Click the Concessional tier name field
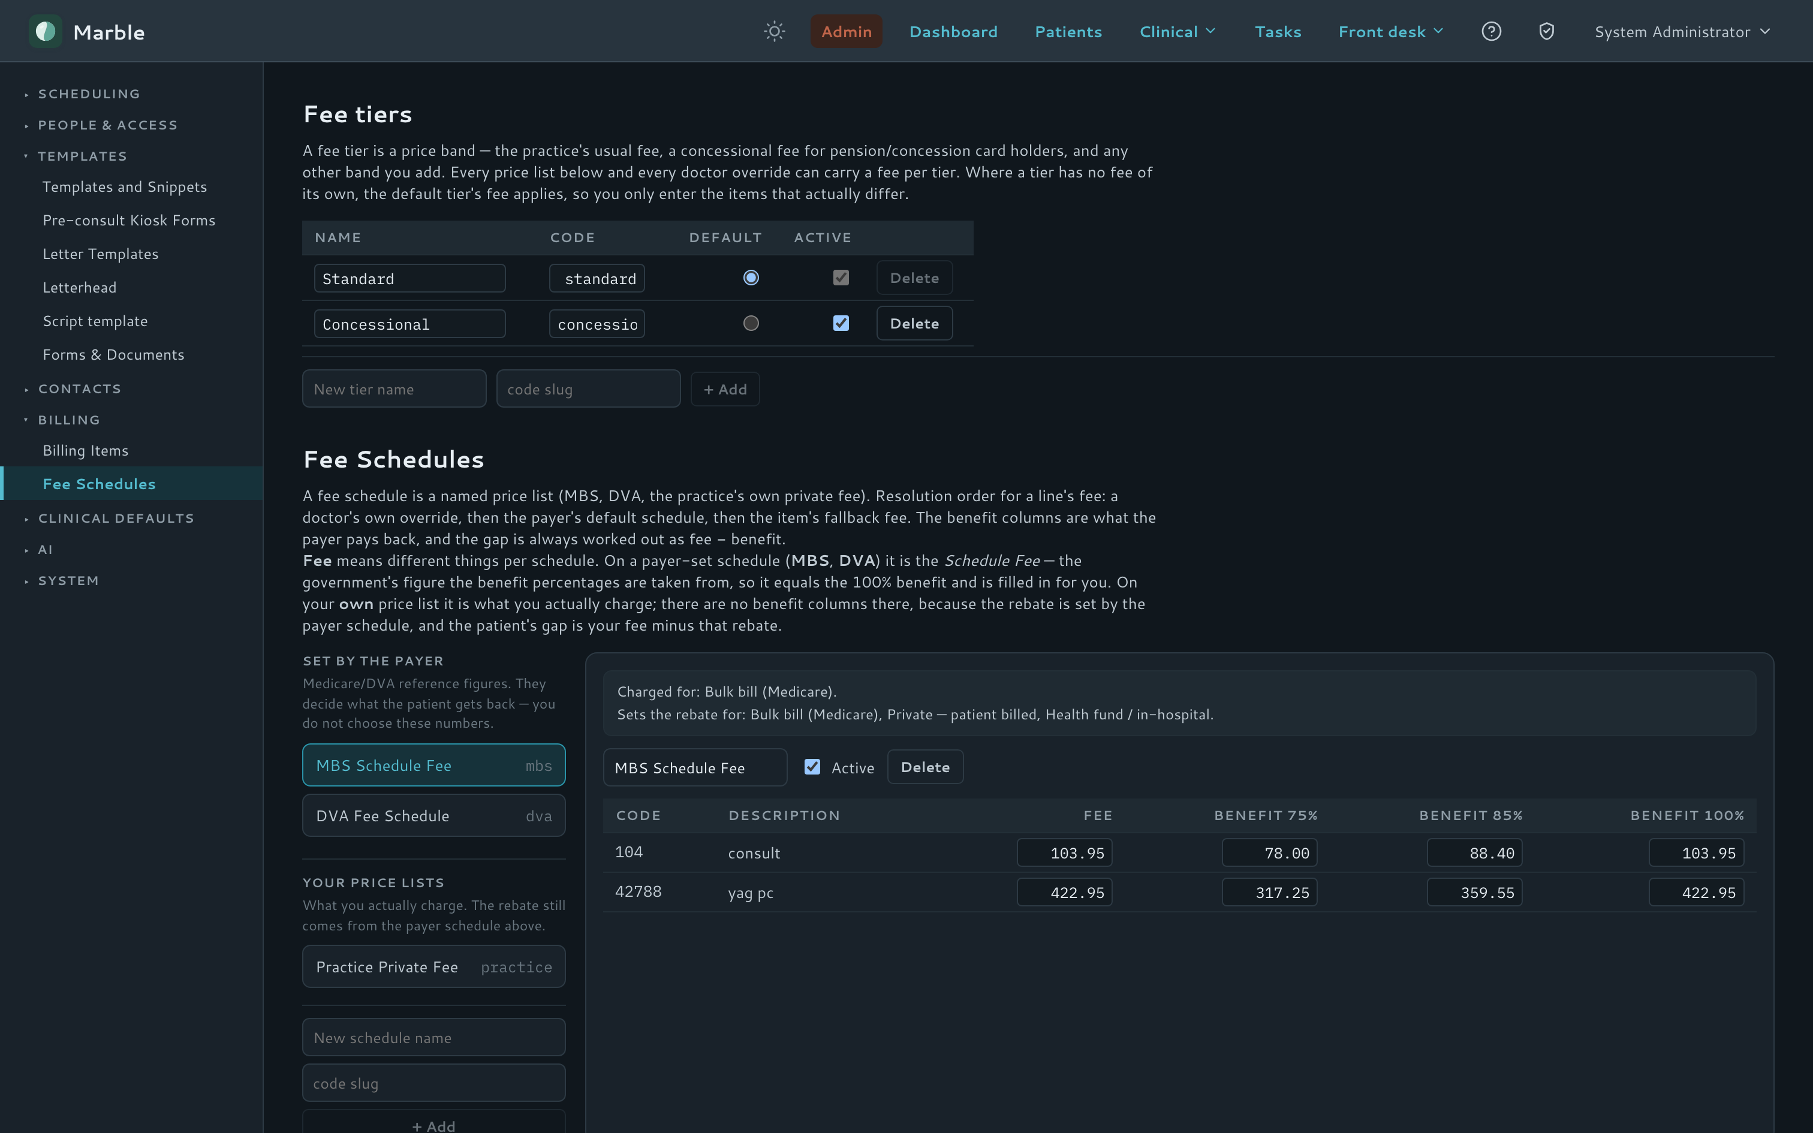Screen dimensions: 1813x1133 coord(410,324)
